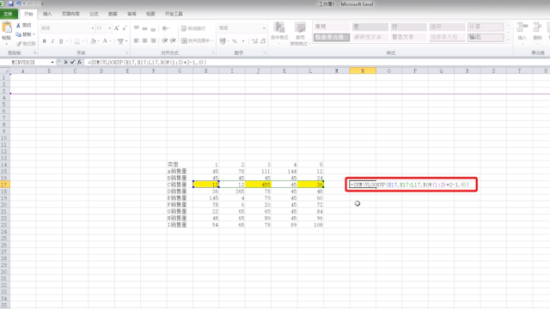The image size is (550, 309).
Task: Click in the formula bar text
Action: tap(147, 62)
